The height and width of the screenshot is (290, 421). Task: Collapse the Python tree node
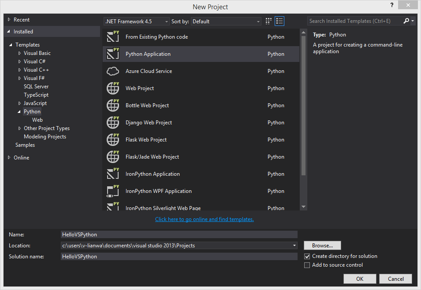pos(19,112)
